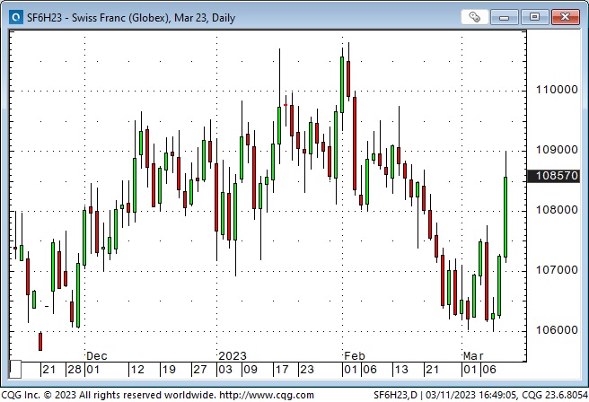The image size is (589, 402).
Task: Click the SF6H23,D timestamp status text
Action: click(480, 395)
